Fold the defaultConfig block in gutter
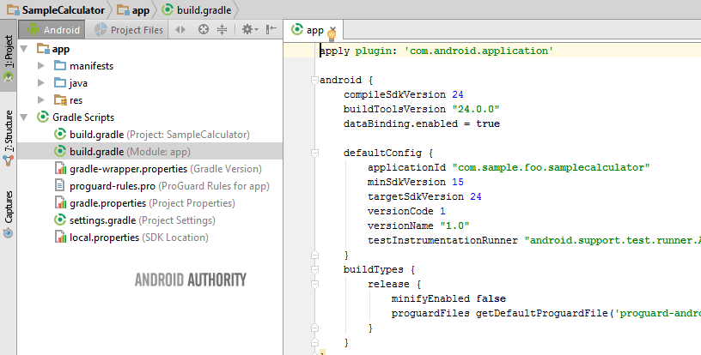Screen dimensions: 701x355 tap(314, 153)
